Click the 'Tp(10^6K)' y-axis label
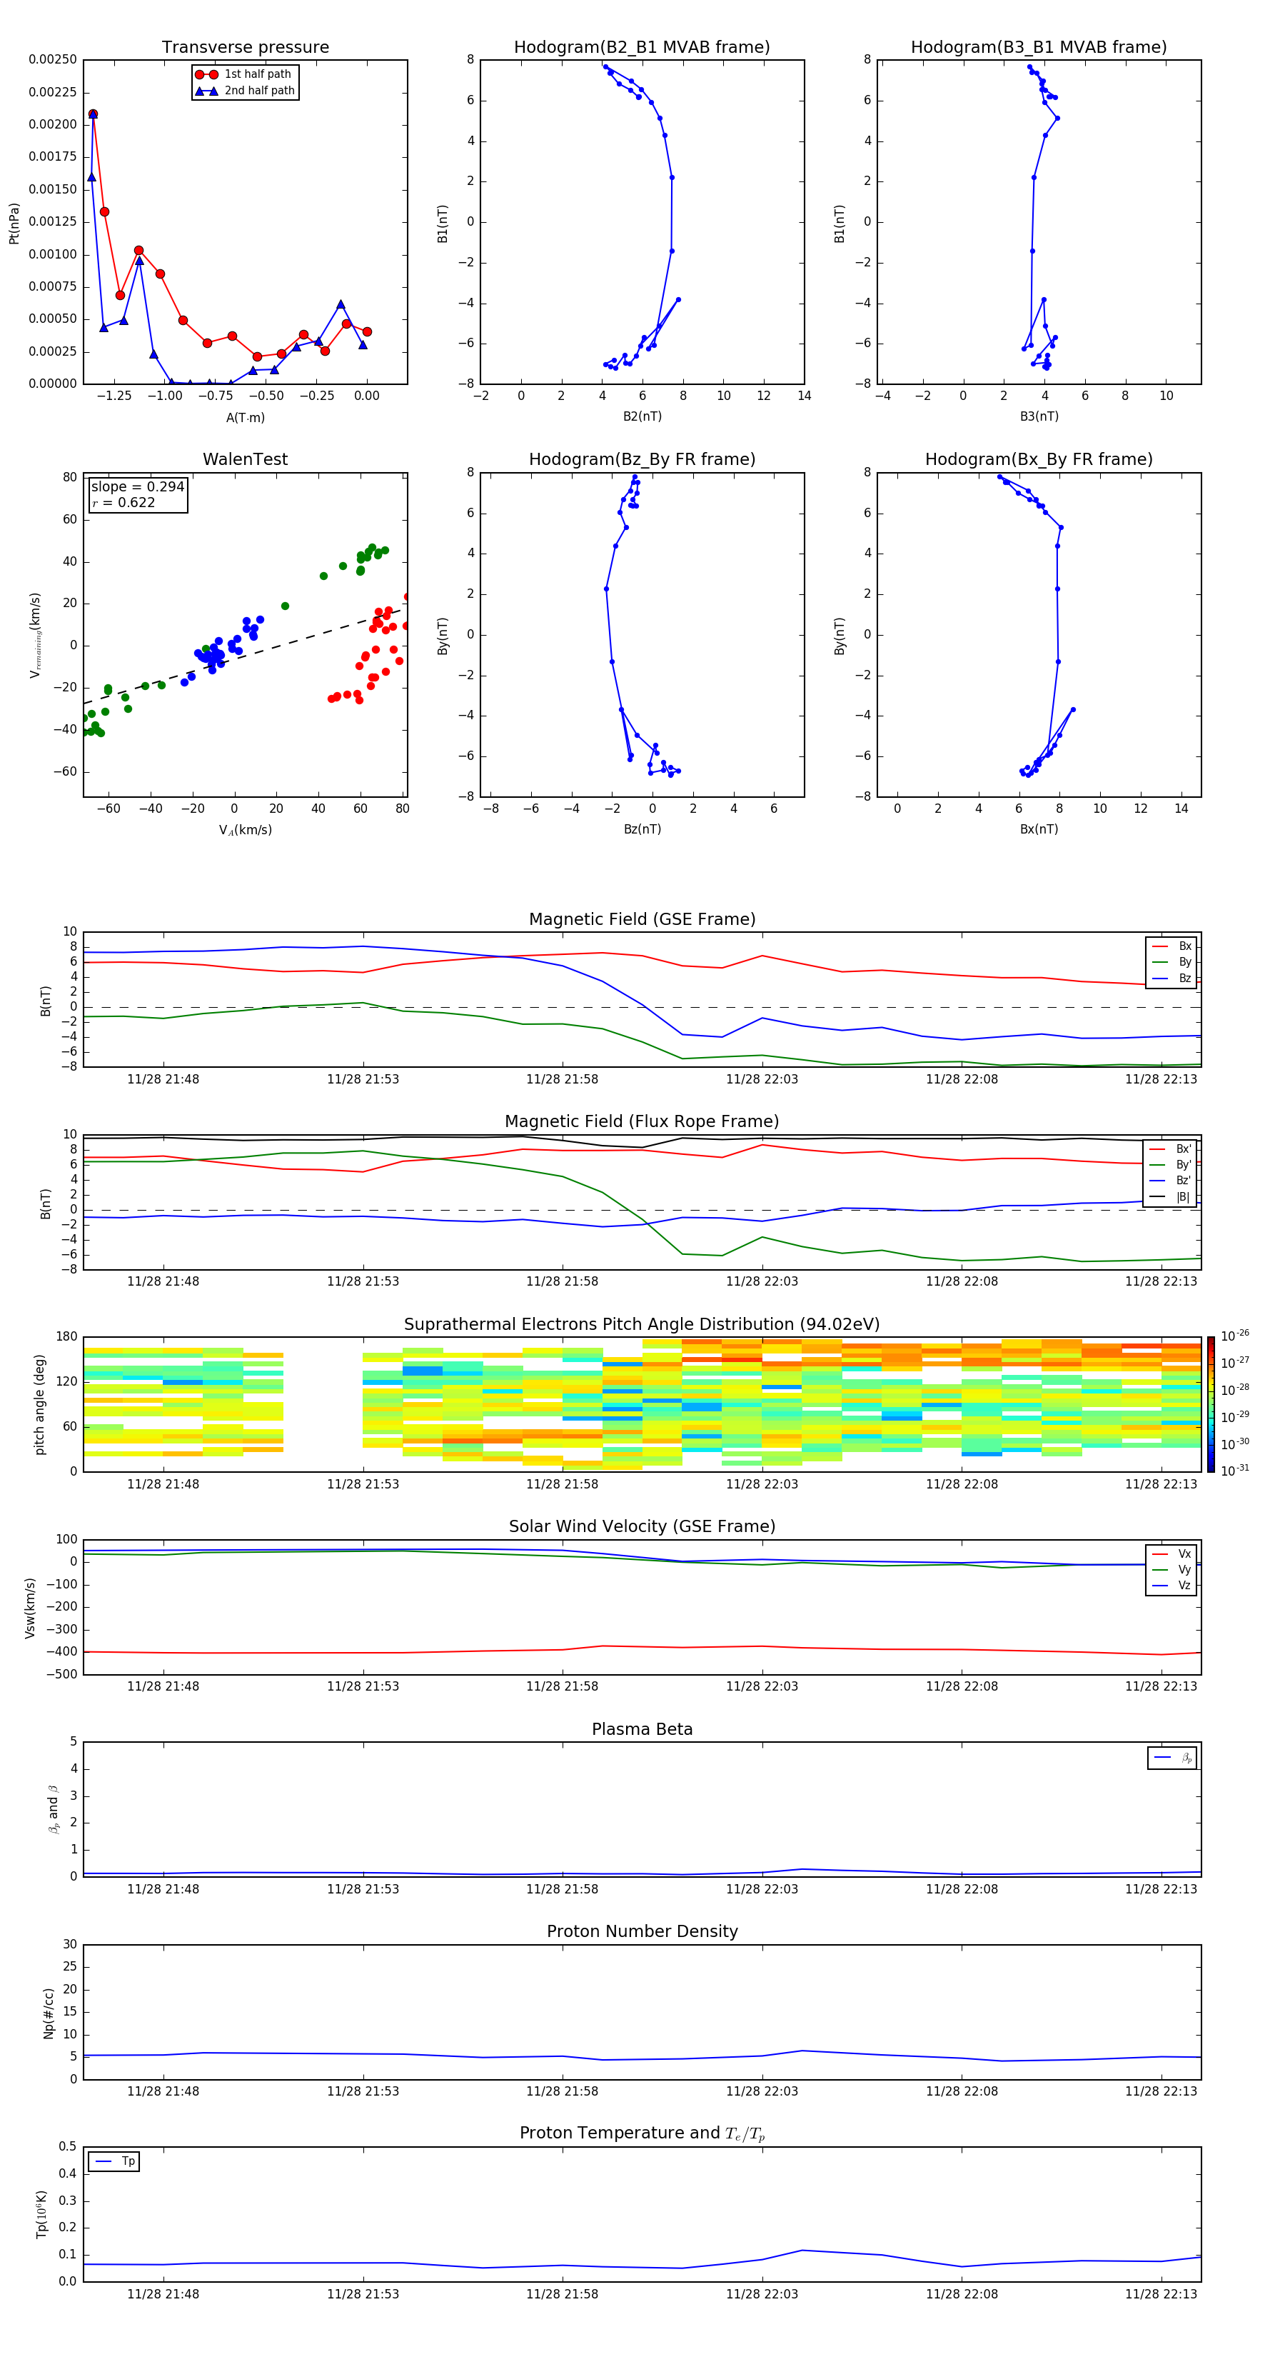The height and width of the screenshot is (2357, 1285). pos(41,2214)
